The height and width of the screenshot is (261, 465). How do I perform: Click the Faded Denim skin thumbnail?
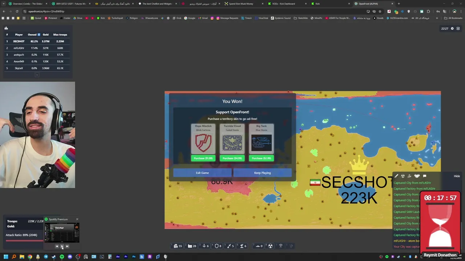tap(232, 143)
